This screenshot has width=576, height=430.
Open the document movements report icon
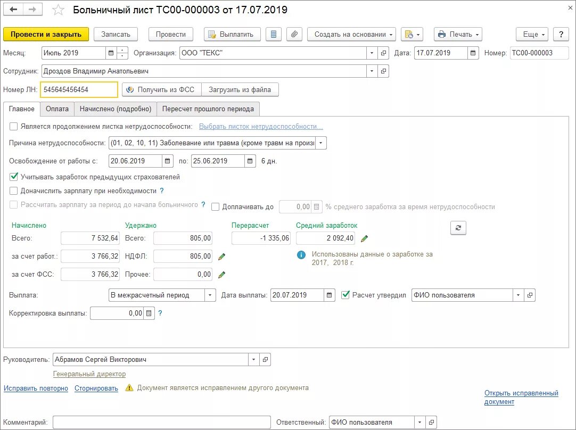[273, 34]
